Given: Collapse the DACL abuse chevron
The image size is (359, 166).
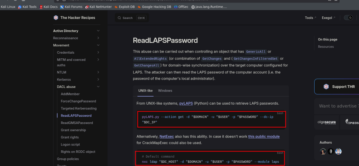Looking at the screenshot, I should point(98,87).
